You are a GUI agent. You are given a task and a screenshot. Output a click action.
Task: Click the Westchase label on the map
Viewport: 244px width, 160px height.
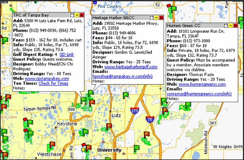pos(49,154)
